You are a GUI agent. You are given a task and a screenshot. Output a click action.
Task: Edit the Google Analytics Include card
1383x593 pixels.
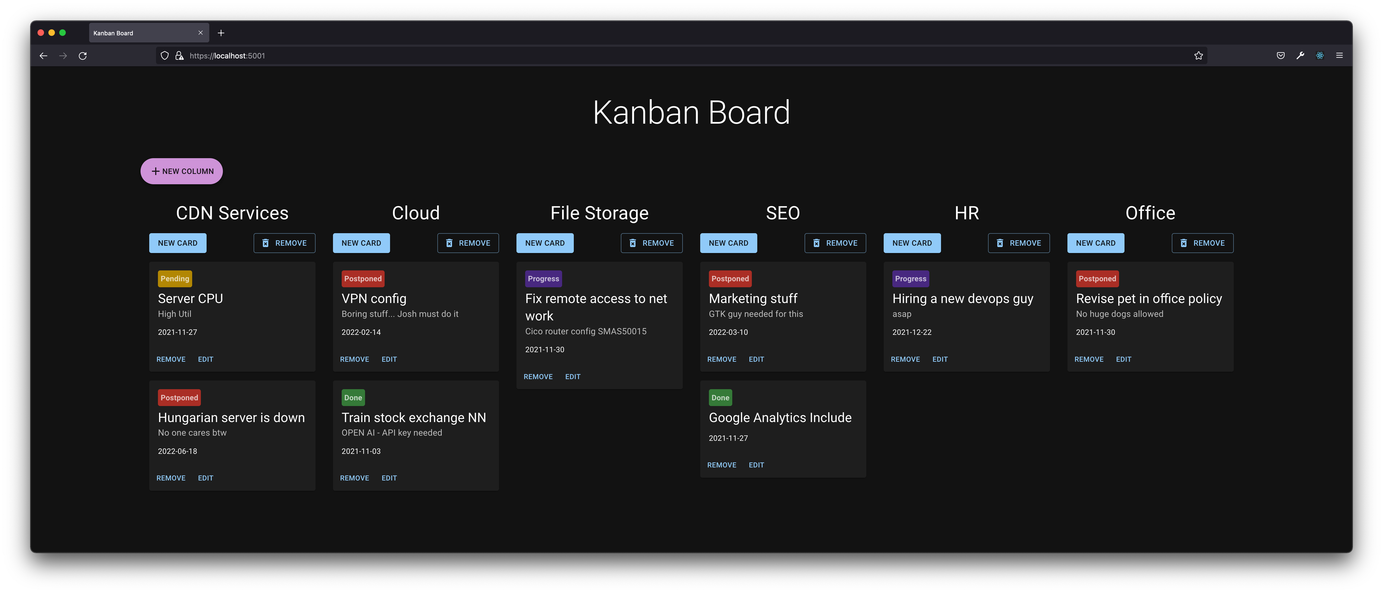756,465
